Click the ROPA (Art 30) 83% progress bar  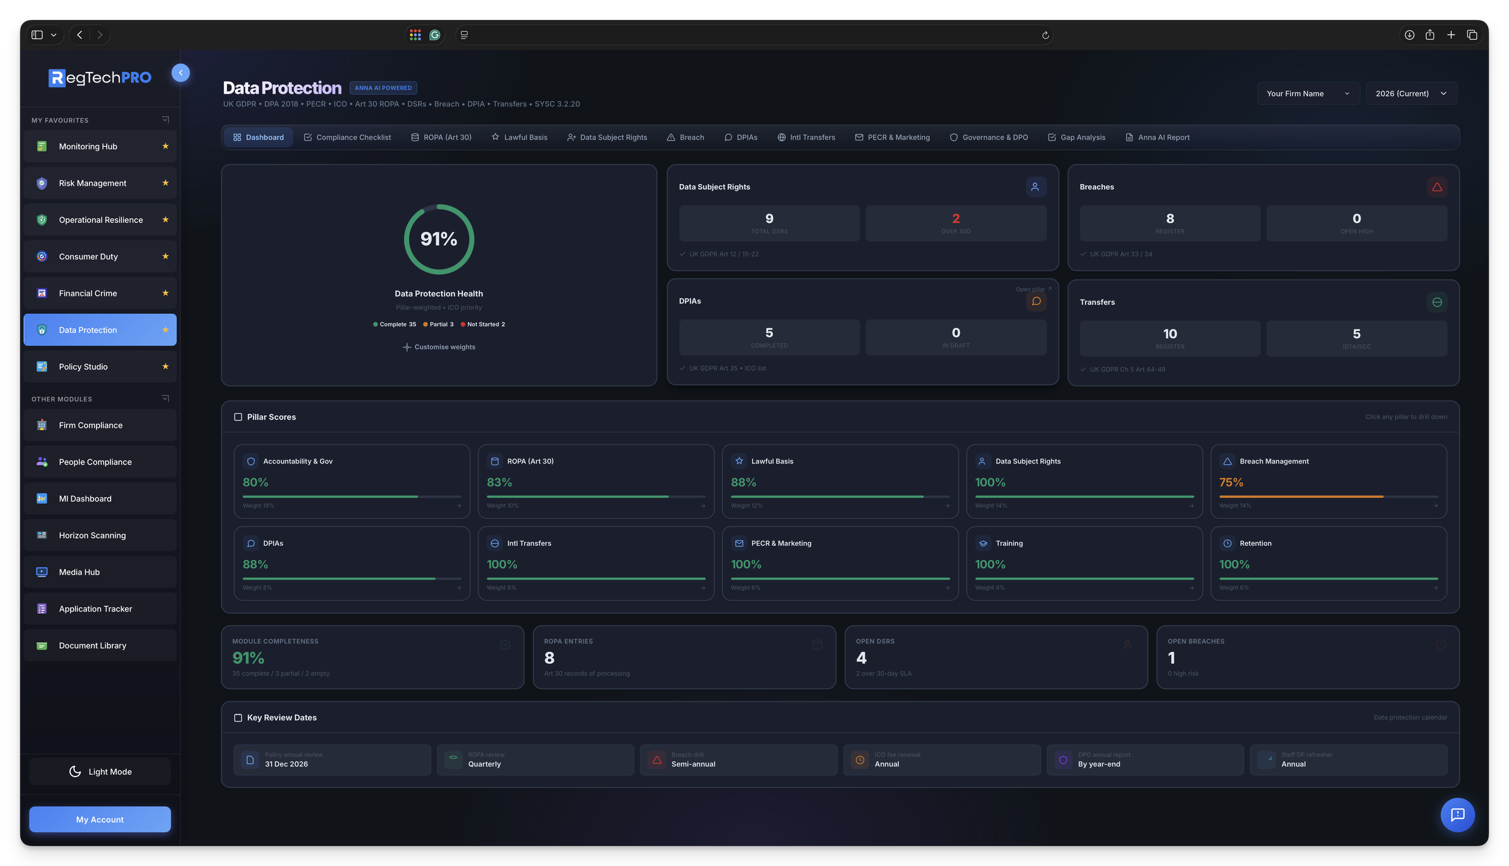(596, 497)
